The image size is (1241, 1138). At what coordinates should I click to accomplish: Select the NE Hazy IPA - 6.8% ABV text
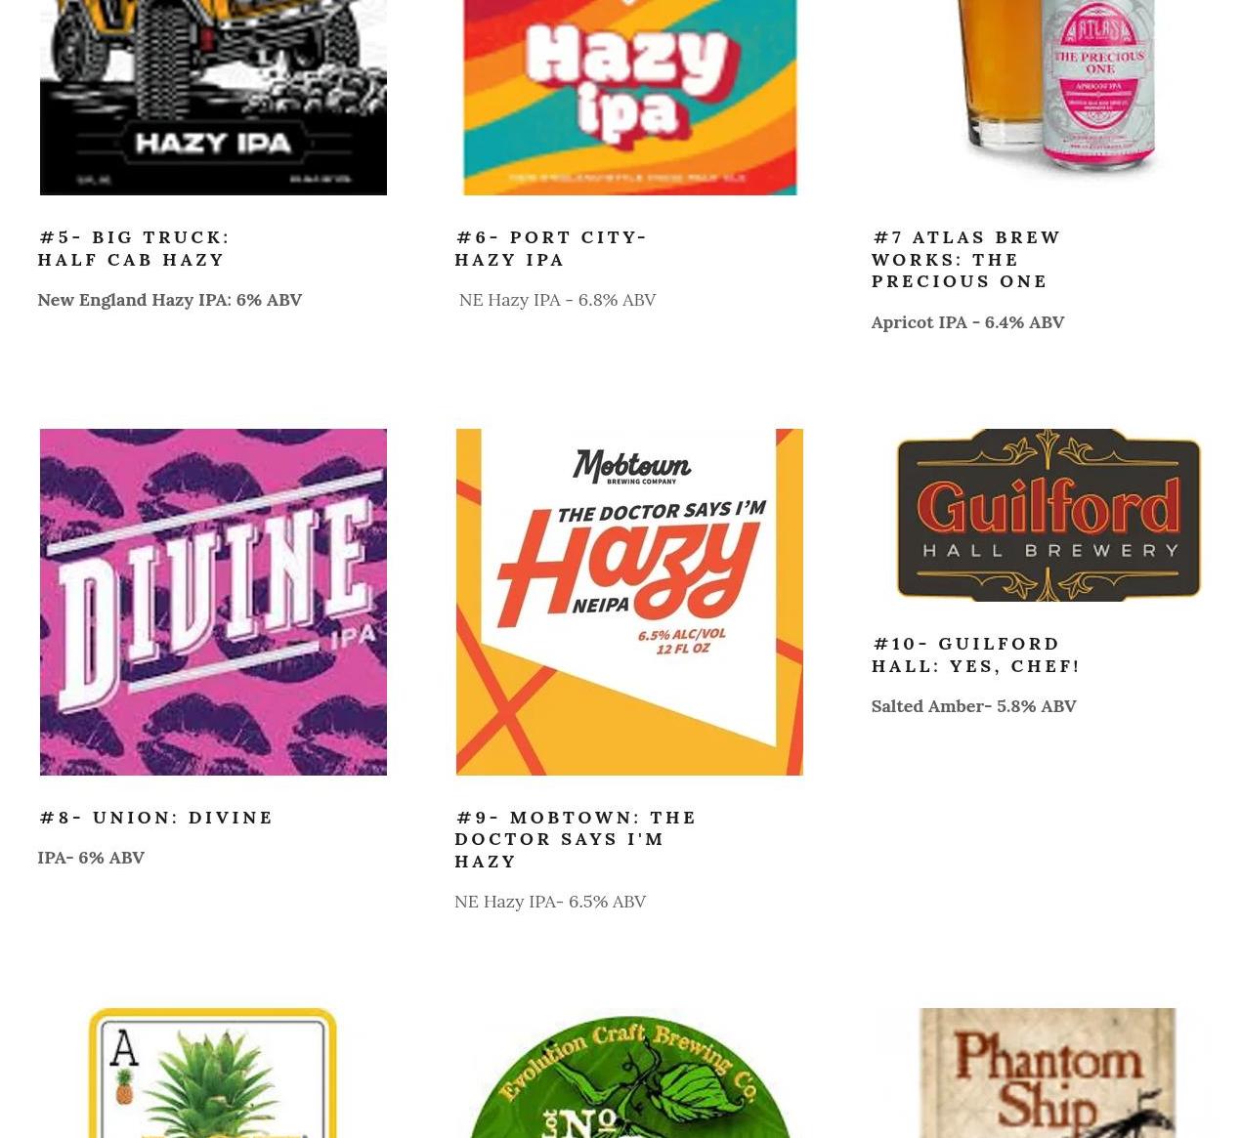557,300
